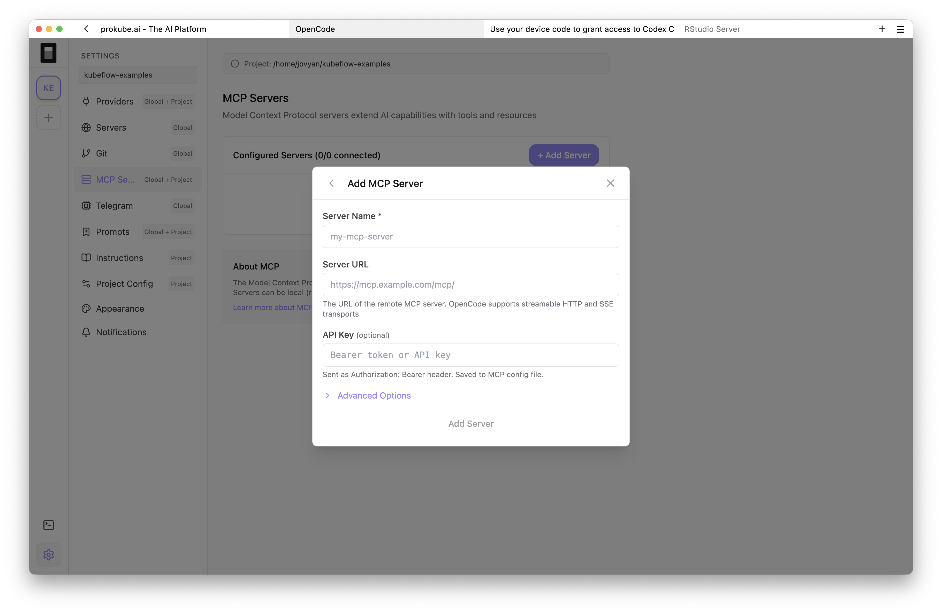
Task: Switch to OpenCode tab
Action: 386,29
